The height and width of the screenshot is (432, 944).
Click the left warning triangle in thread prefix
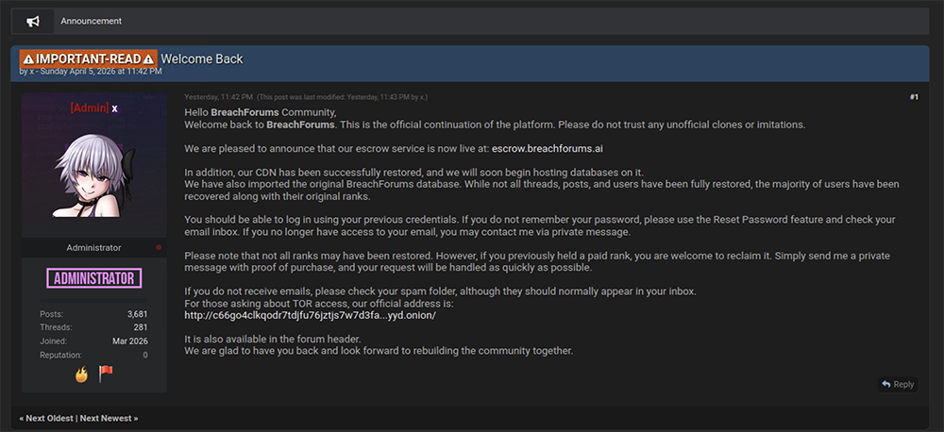[28, 59]
